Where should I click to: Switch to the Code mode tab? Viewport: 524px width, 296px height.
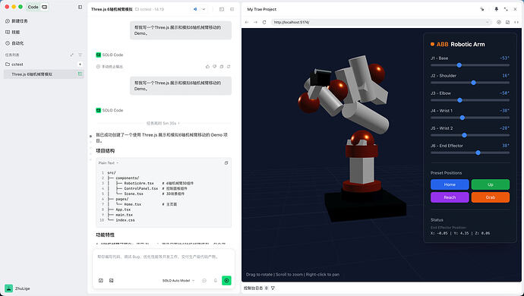[33, 7]
